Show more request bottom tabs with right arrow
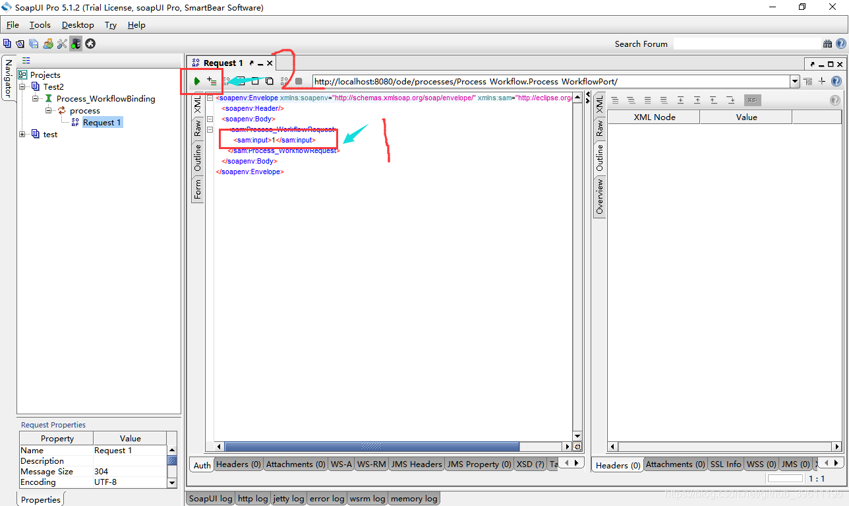 pyautogui.click(x=576, y=463)
